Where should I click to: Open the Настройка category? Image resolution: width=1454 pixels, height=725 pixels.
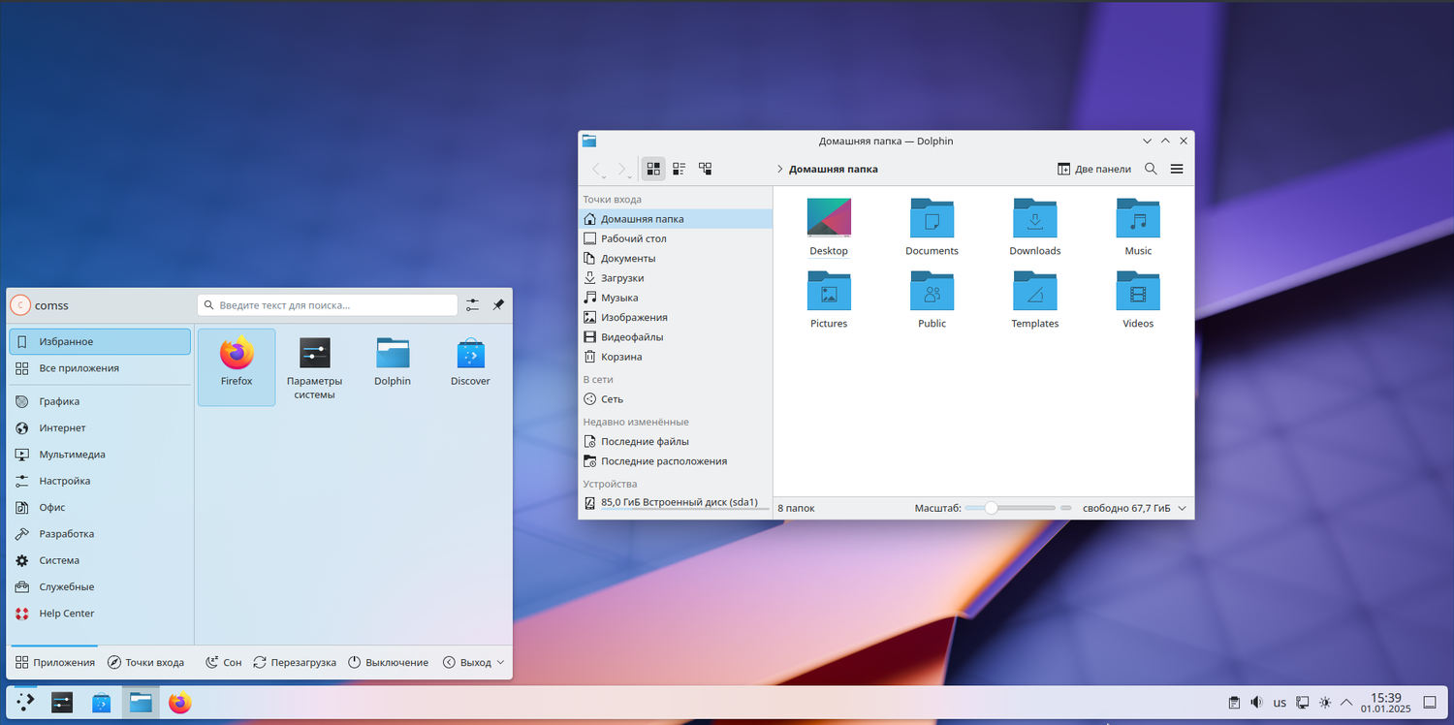[100, 481]
